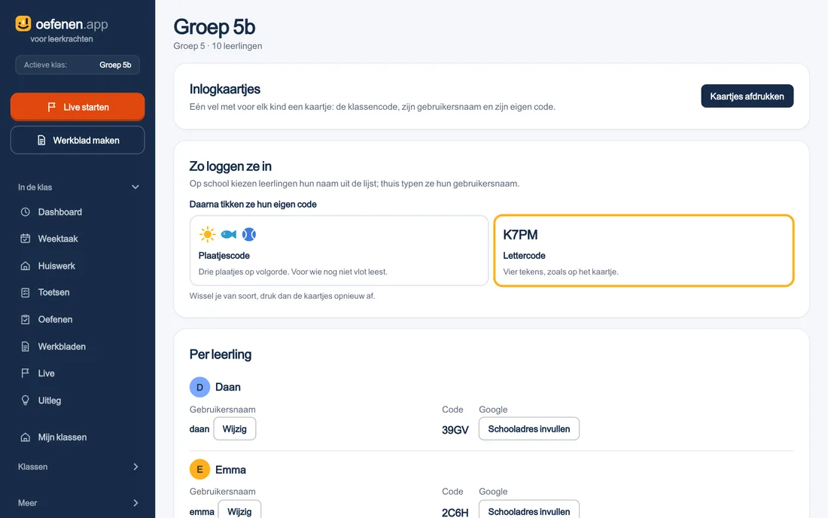
Task: Click Emma's code 2C6H
Action: tap(455, 512)
